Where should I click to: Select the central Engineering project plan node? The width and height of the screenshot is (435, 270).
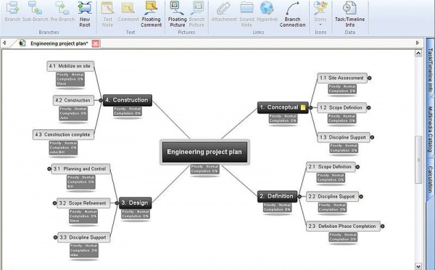click(204, 152)
